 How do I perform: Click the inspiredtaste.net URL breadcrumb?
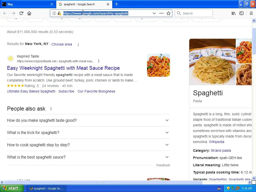coord(56,61)
